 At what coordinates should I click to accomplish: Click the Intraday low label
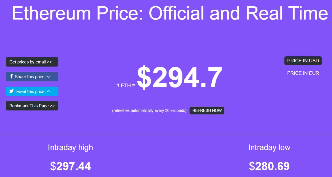[269, 148]
